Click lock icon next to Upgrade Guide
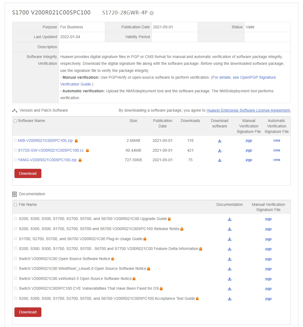This screenshot has height=327, width=303. tap(169, 219)
